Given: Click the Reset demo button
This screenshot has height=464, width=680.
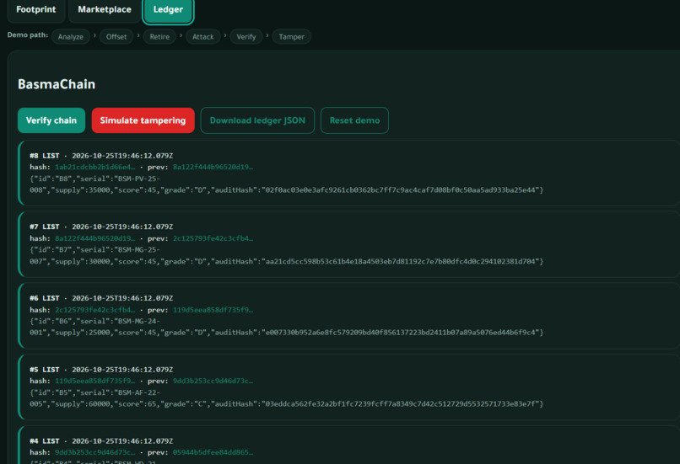Looking at the screenshot, I should click(354, 120).
